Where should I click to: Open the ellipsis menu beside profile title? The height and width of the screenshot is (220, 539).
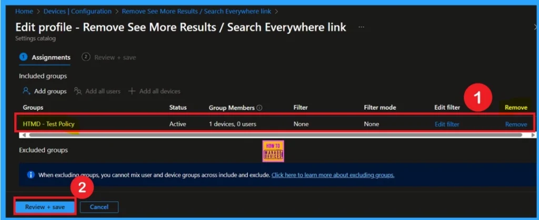(x=361, y=27)
